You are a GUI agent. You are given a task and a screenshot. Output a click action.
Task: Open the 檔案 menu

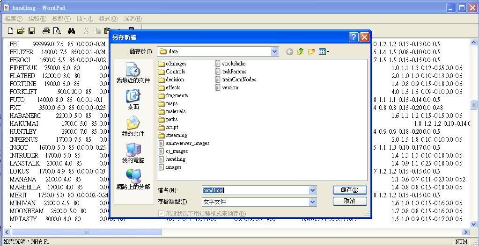(x=14, y=19)
